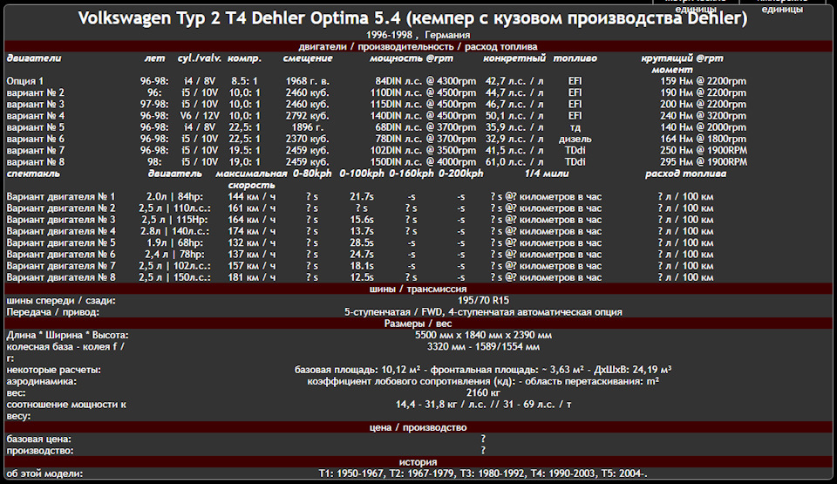837x484 pixels.
Task: Click the '1/4 мили' column header
Action: (x=547, y=174)
